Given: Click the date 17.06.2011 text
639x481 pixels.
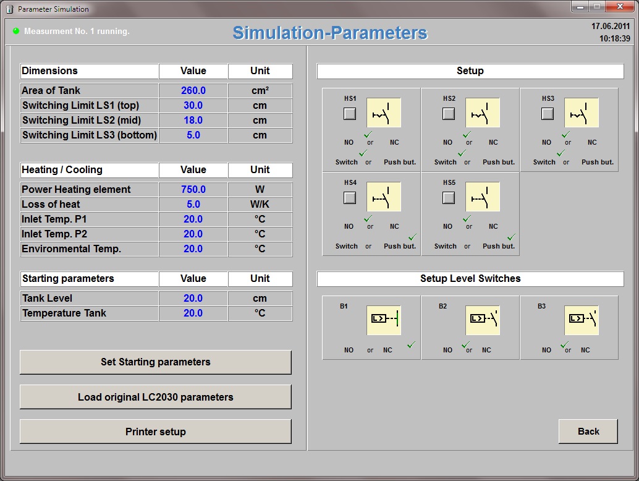Looking at the screenshot, I should 611,26.
